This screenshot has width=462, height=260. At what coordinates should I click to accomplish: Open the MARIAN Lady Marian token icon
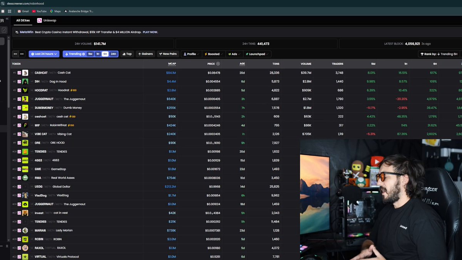[x=25, y=230]
